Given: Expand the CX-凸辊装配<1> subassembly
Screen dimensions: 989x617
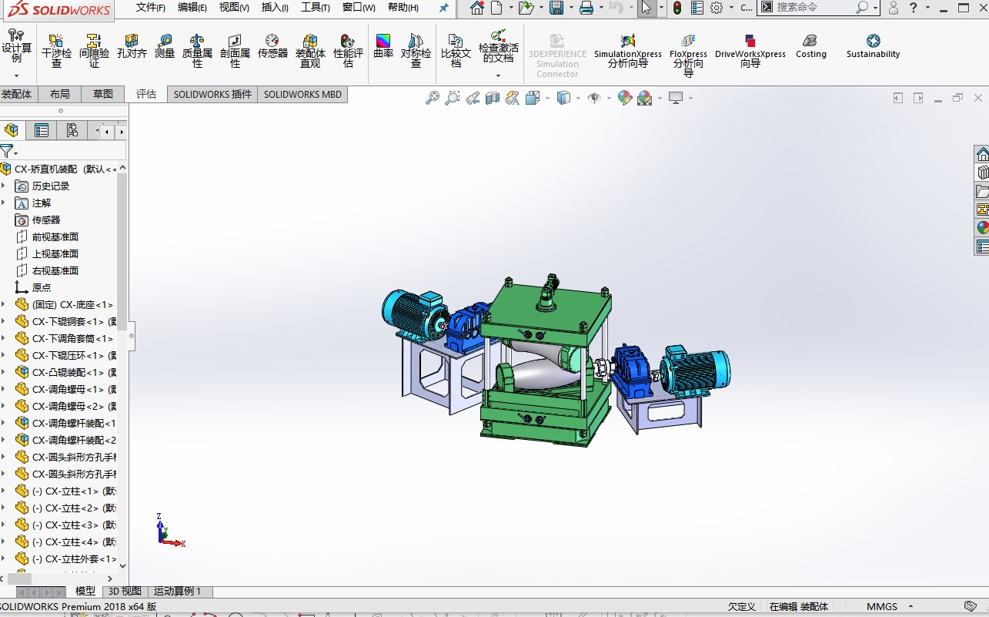Looking at the screenshot, I should point(3,372).
